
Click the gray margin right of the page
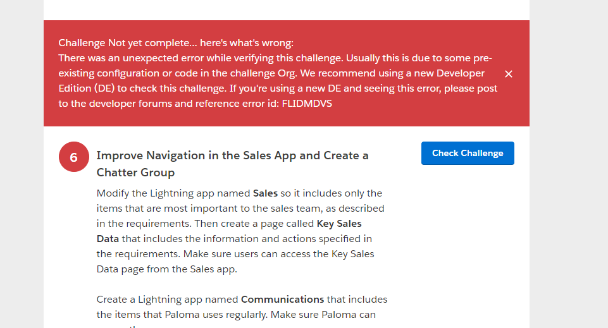point(569,190)
